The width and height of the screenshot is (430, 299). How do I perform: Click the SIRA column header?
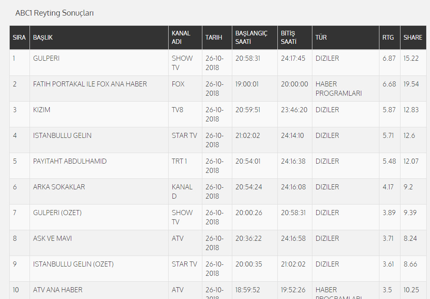tap(19, 38)
